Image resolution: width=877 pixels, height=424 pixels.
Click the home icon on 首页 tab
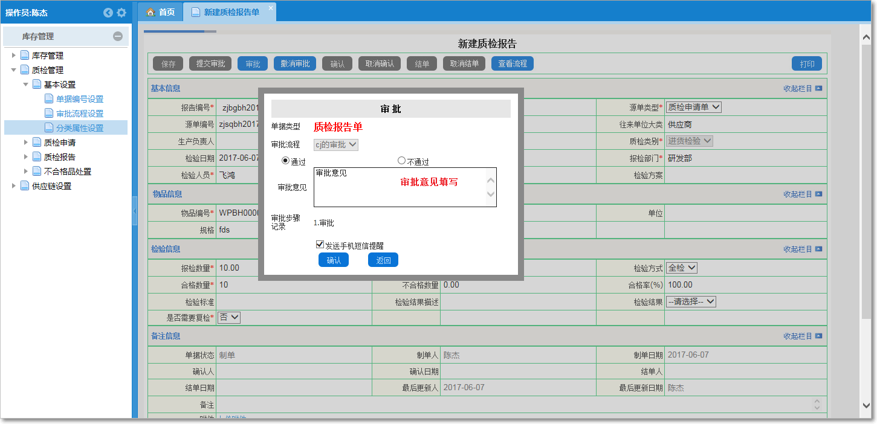coord(150,12)
